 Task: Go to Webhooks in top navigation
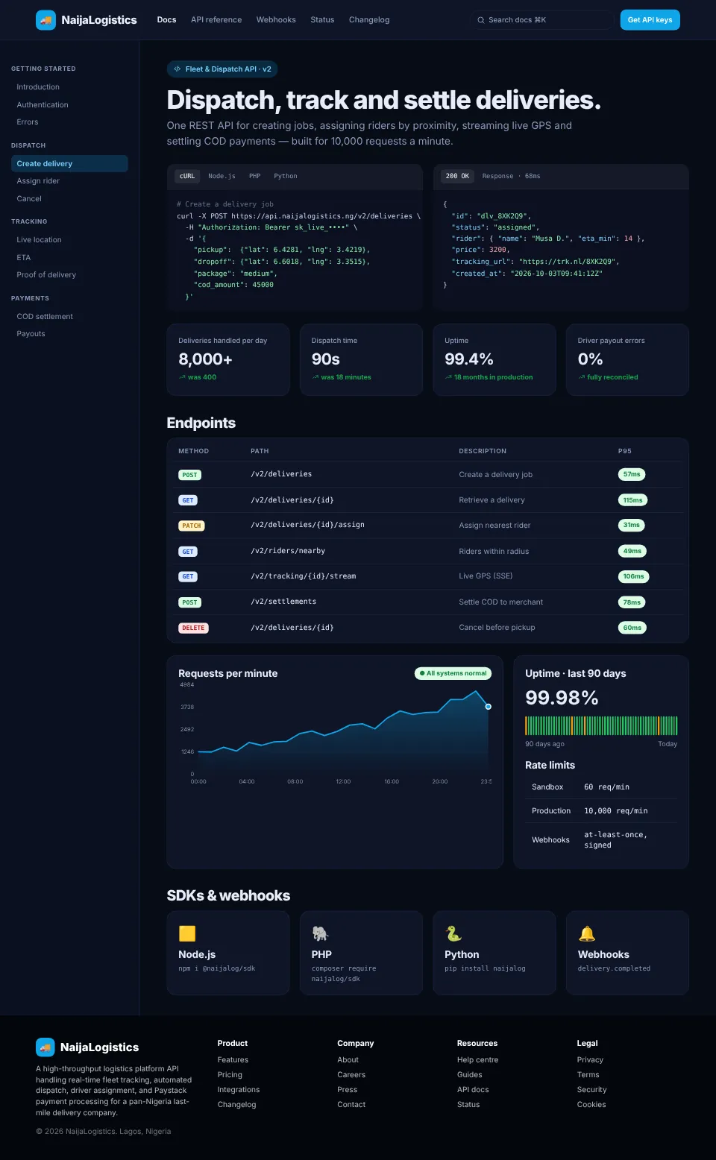point(276,20)
